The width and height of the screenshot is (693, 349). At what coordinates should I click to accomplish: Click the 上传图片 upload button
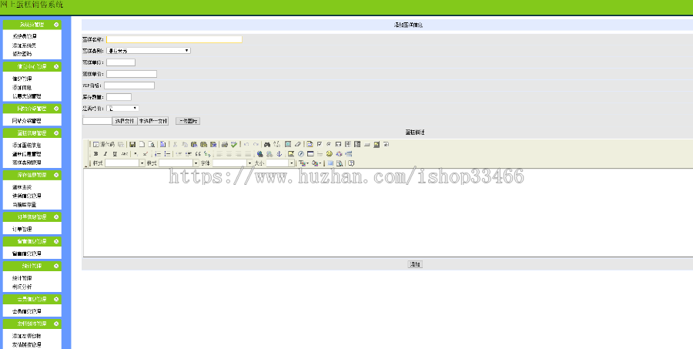pyautogui.click(x=188, y=121)
